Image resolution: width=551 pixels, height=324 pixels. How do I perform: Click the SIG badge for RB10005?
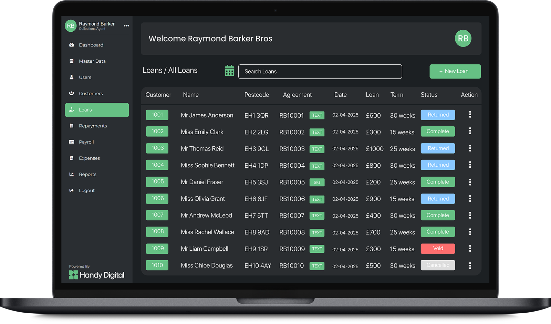(x=317, y=182)
